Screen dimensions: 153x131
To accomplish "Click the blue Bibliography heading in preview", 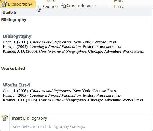I will (17, 36).
